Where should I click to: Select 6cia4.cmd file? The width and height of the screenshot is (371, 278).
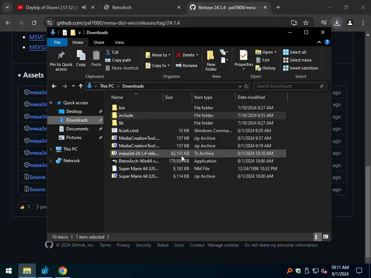(198, 130)
